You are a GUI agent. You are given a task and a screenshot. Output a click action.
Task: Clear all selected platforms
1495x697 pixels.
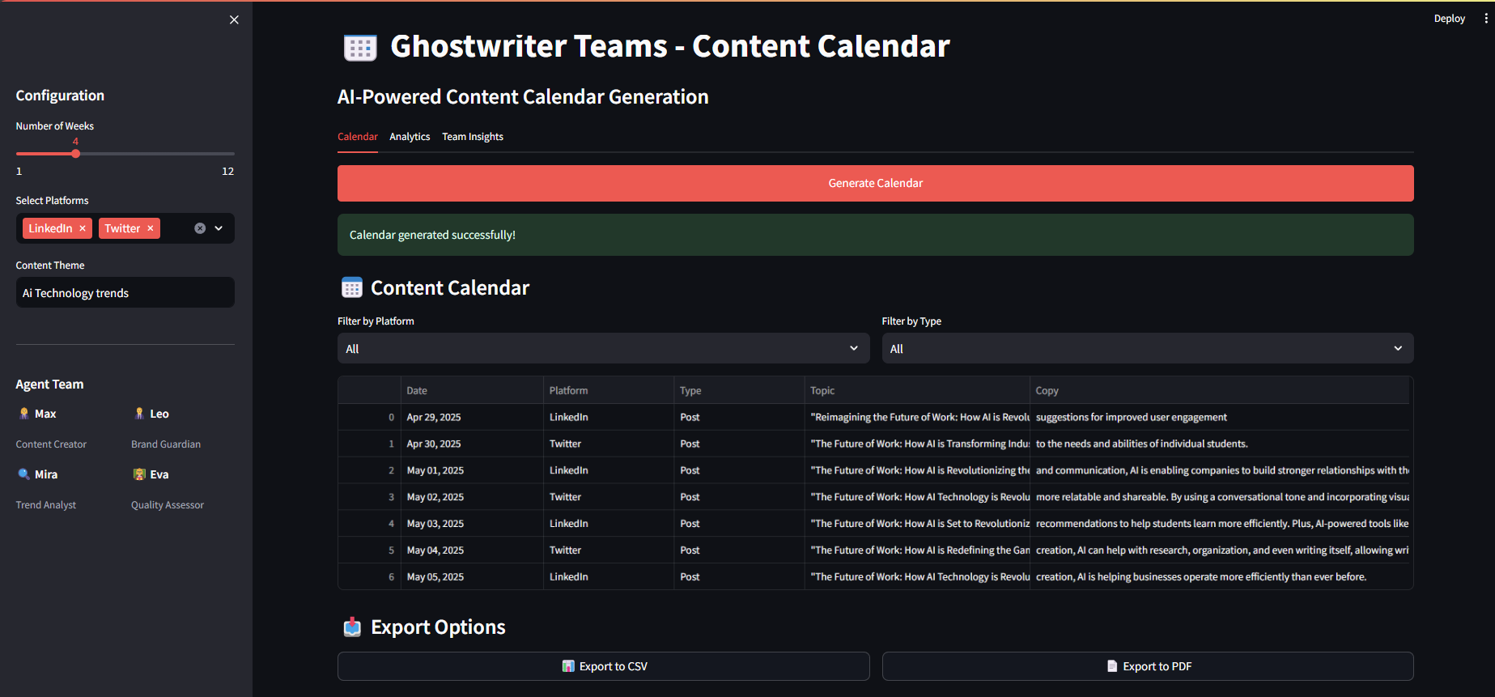tap(200, 228)
